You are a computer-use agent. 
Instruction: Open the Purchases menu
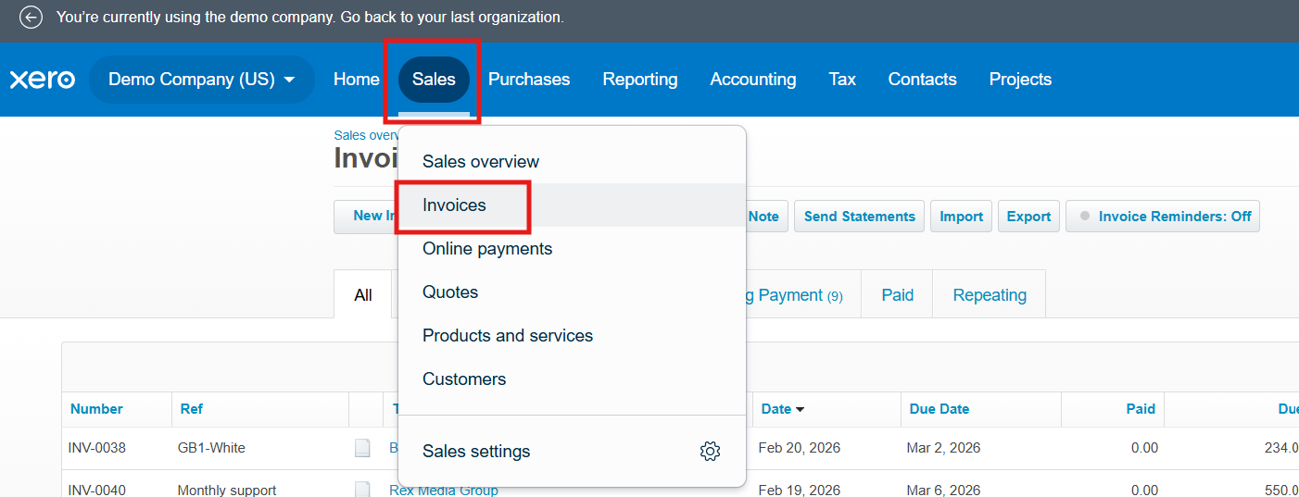[529, 80]
